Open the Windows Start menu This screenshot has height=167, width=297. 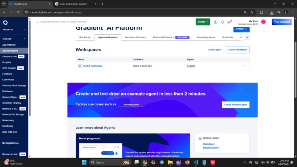pos(84,163)
